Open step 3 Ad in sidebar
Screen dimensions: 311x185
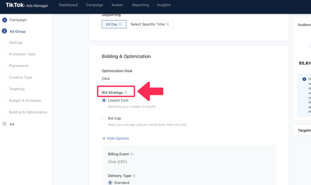(x=12, y=124)
